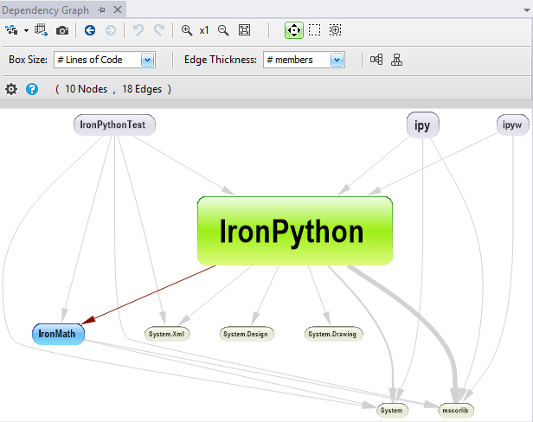Open help with the question mark icon
The width and height of the screenshot is (533, 422).
32,89
